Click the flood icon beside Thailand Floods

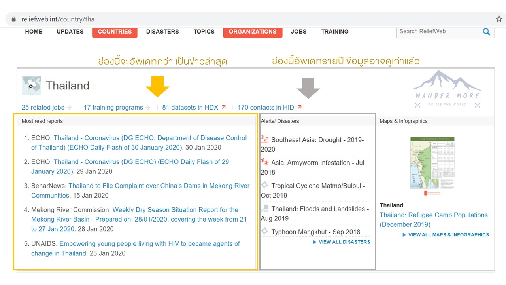point(265,208)
